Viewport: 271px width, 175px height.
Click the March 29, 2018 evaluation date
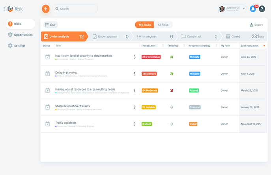(x=249, y=90)
